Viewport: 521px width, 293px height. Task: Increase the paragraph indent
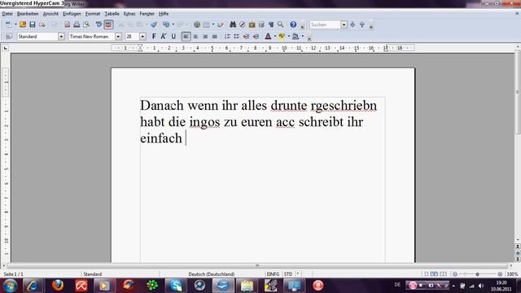[x=256, y=37]
